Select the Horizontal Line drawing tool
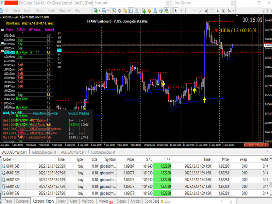Screen dimensions: 272x204 [195, 11]
